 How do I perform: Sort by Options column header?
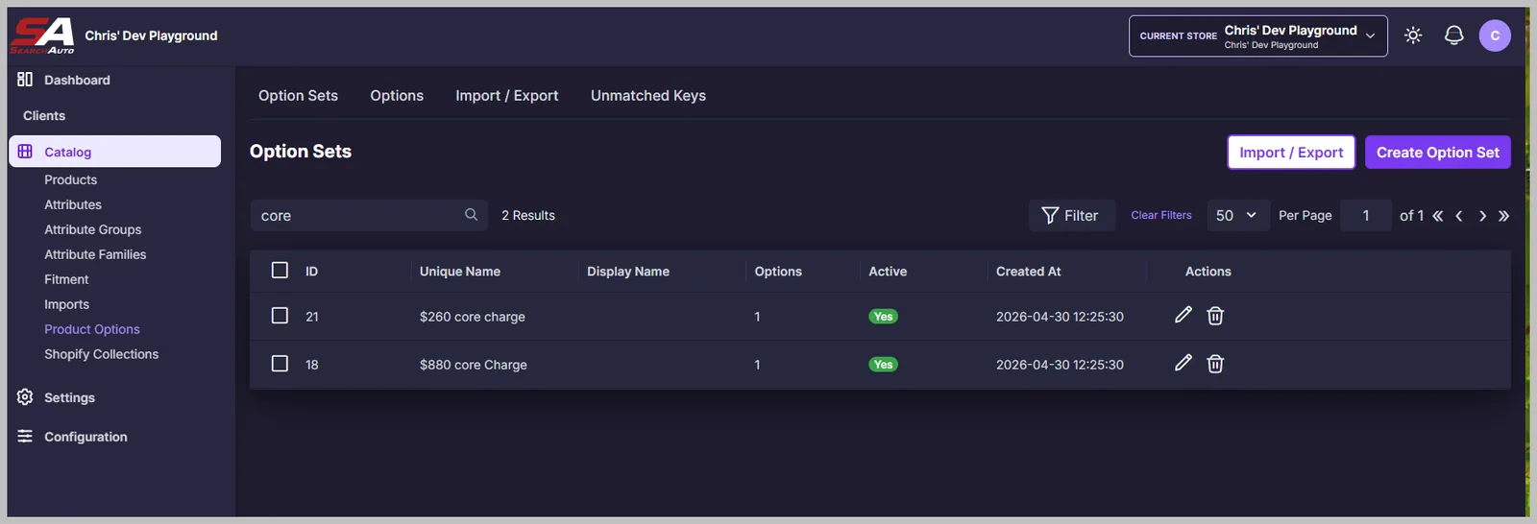(x=778, y=272)
